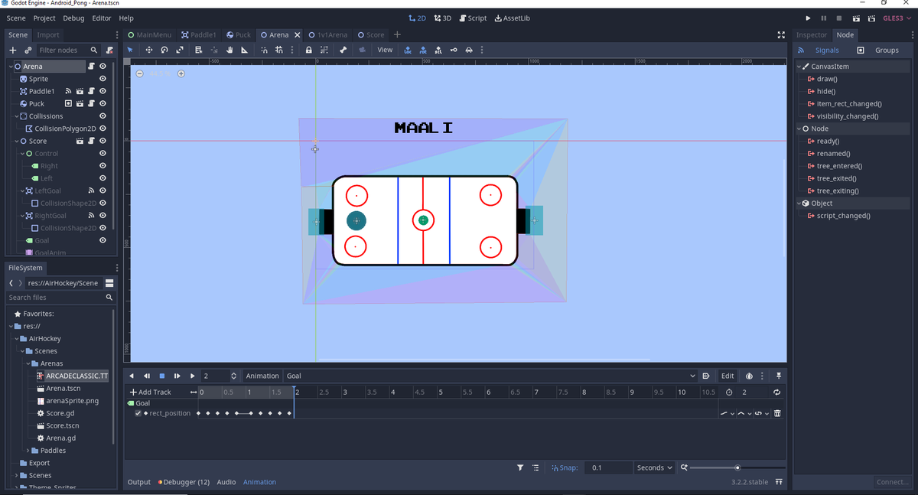Collapse the Arena root node

click(x=11, y=67)
